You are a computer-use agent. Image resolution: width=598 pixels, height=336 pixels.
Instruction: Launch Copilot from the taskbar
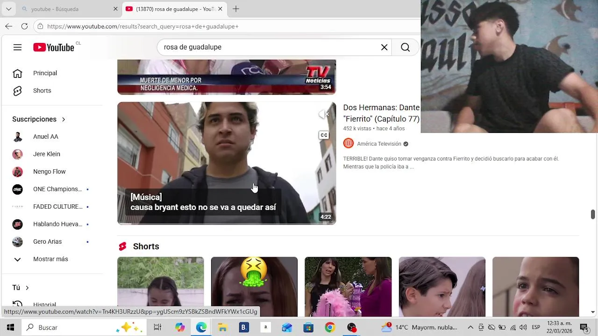(x=180, y=328)
